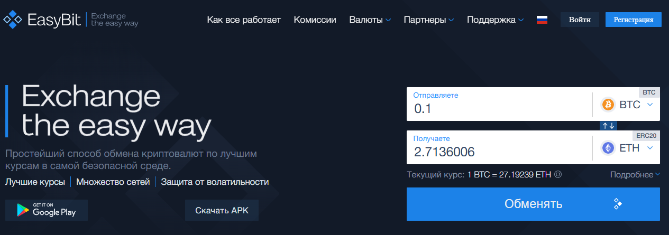This screenshot has height=235, width=669.
Task: Click the Ethereum coin icon
Action: pos(608,148)
